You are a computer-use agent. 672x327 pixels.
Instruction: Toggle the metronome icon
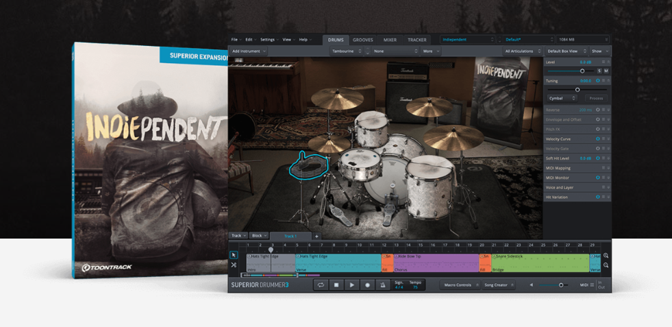pos(383,284)
